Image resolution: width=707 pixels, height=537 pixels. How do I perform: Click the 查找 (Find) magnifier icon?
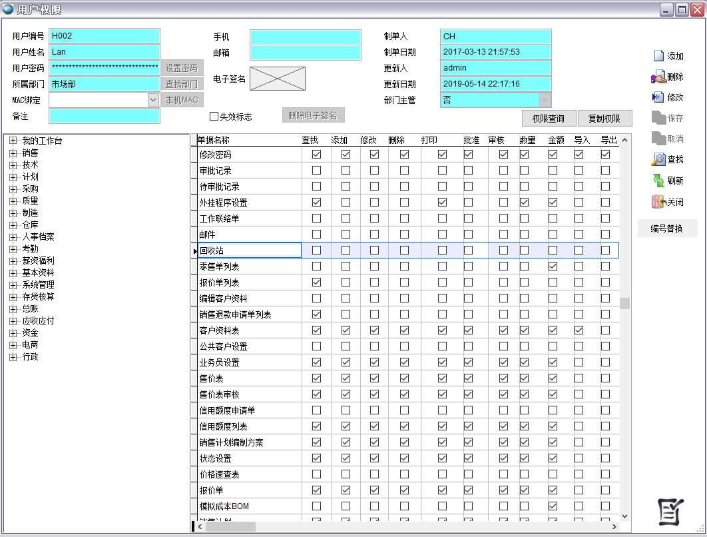(x=658, y=159)
